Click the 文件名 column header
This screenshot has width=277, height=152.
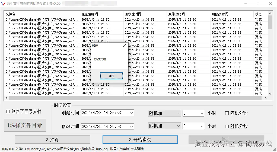pos(42,14)
